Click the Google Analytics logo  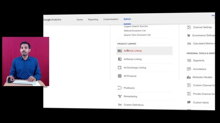pyautogui.click(x=52, y=20)
